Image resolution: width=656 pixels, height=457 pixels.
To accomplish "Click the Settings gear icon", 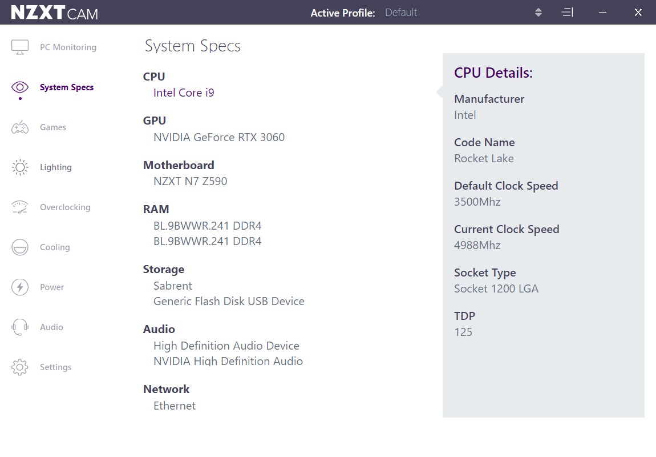I will (19, 367).
